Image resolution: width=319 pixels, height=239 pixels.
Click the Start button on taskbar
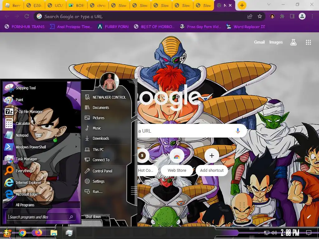pyautogui.click(x=7, y=233)
